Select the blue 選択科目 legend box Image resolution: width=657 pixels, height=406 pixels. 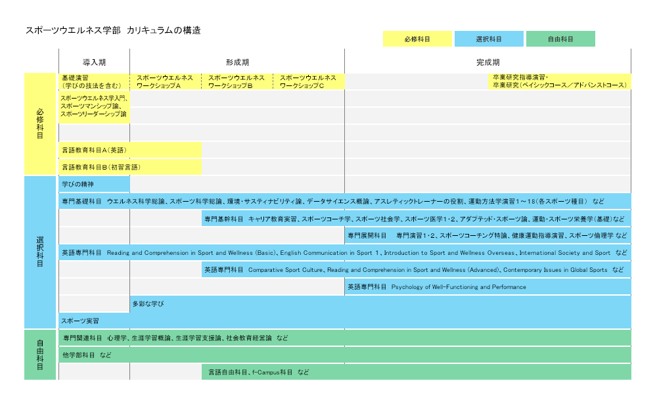[x=489, y=39]
